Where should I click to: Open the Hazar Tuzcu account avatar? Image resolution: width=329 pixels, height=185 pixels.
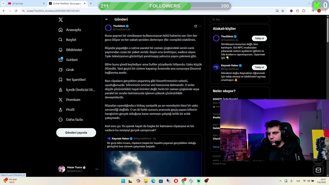[x=62, y=169]
